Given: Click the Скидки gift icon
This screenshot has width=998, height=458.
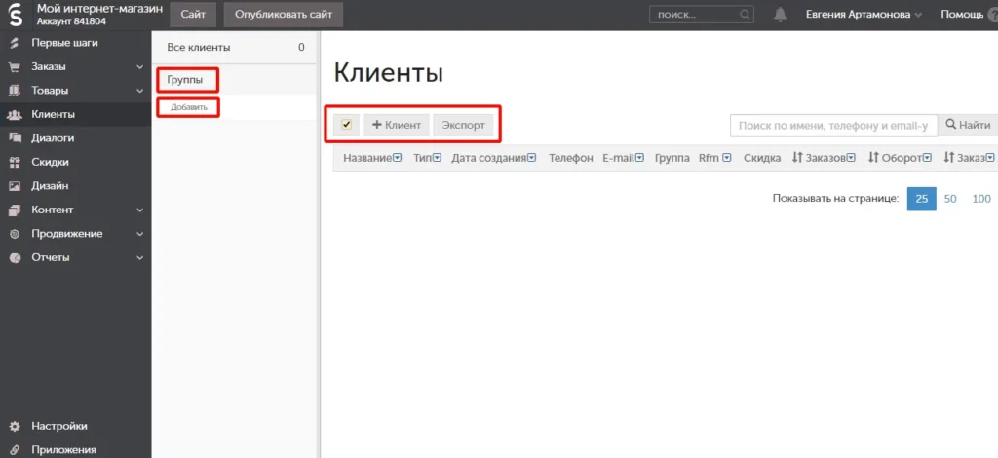Looking at the screenshot, I should (14, 162).
